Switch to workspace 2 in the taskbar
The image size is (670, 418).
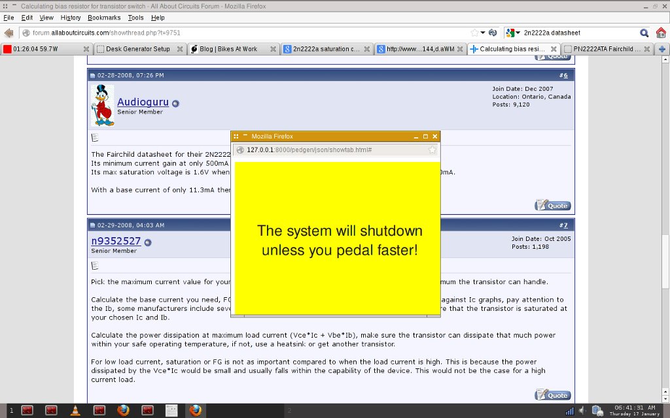coord(289,411)
